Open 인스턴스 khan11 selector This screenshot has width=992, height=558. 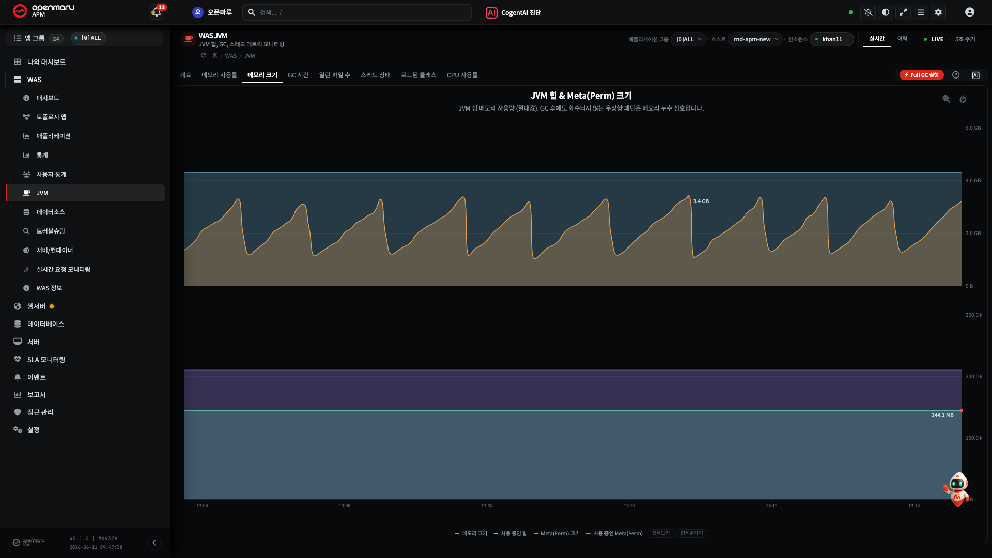tap(831, 39)
